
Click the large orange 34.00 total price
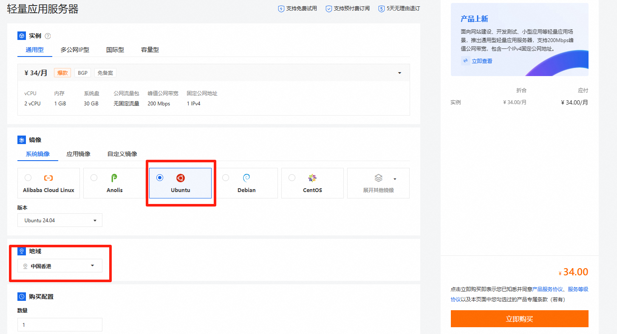click(x=576, y=272)
